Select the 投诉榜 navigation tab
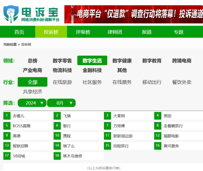The width and height of the screenshot is (203, 171). tap(51, 32)
